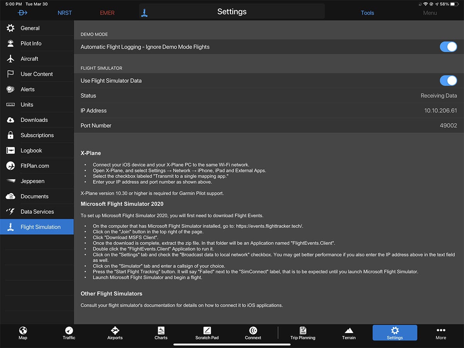
Task: Select the Subscriptions padlock icon
Action: click(x=10, y=135)
